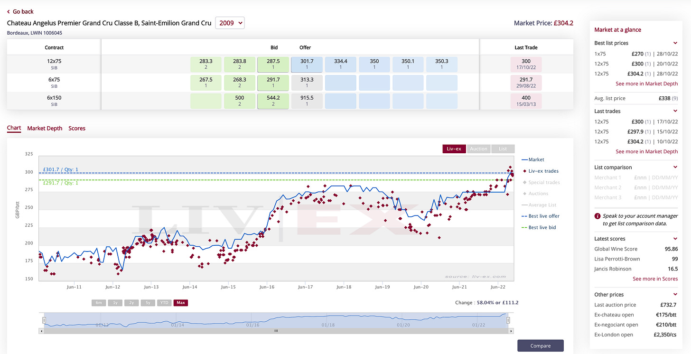Select the Auction chart source button
Screen dimensions: 691x354
coord(478,149)
